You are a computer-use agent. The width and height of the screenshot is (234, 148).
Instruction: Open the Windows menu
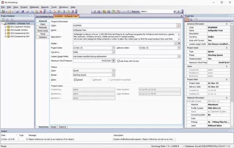point(64,7)
